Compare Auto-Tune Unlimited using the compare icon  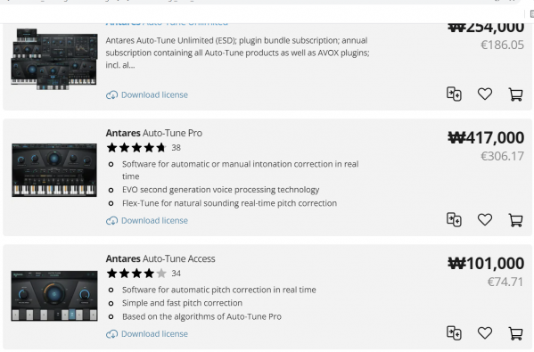(x=454, y=94)
